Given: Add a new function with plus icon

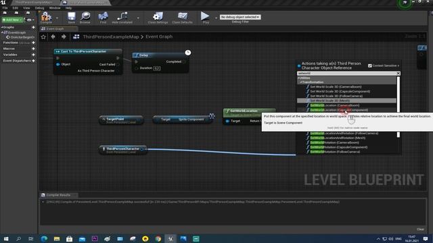Looking at the screenshot, I should [33, 43].
